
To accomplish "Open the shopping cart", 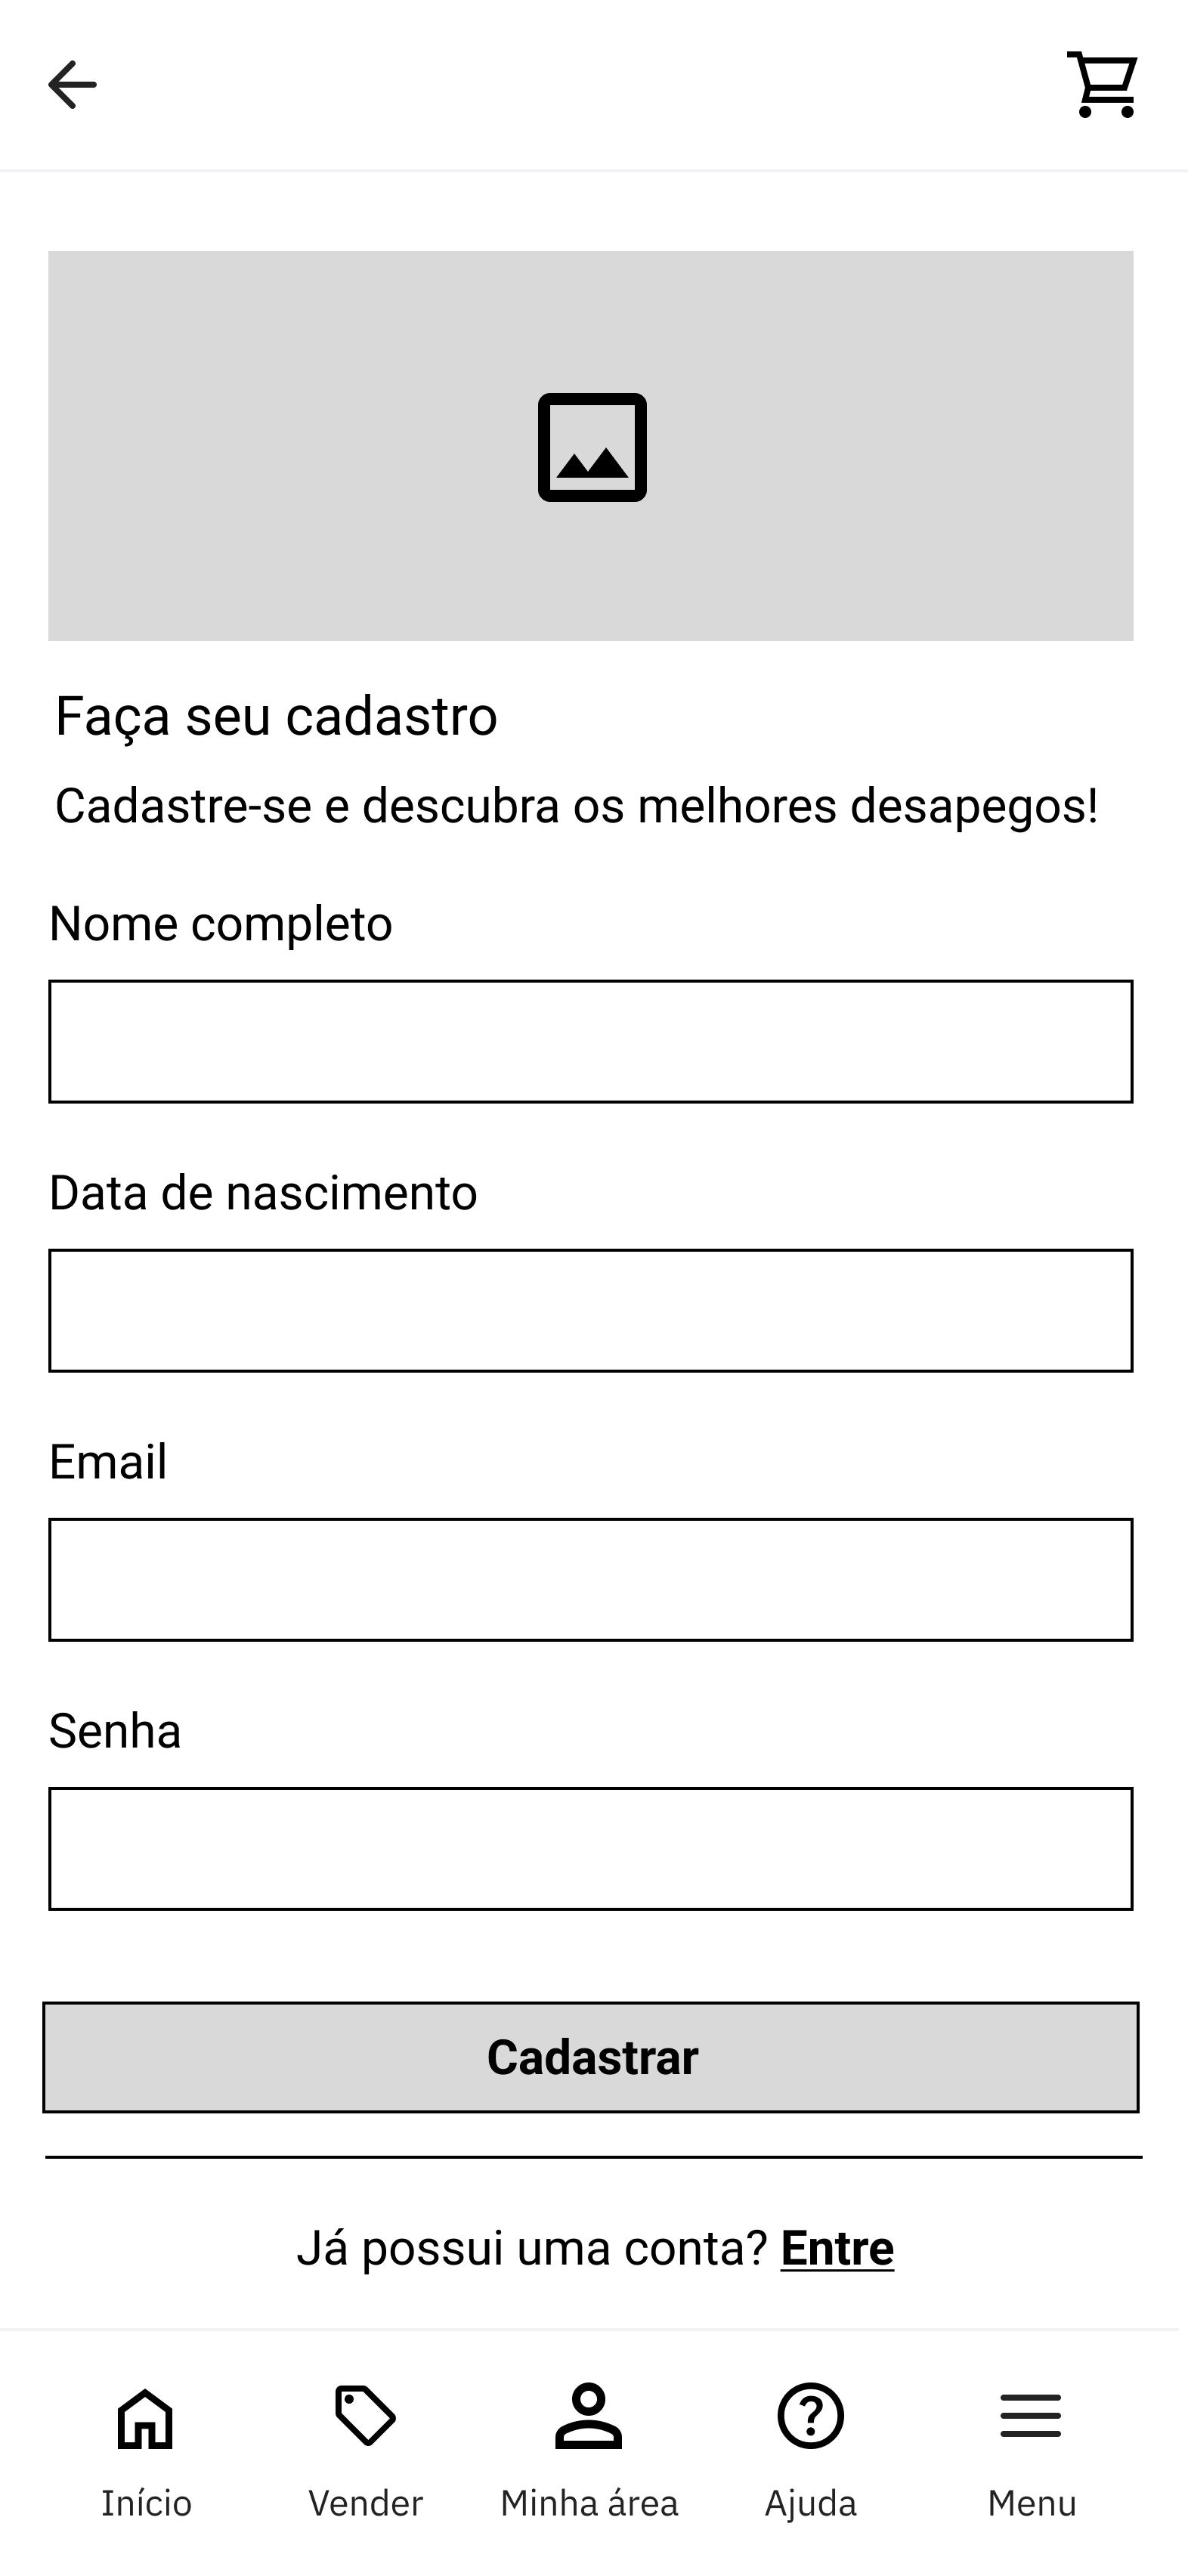I will 1102,85.
